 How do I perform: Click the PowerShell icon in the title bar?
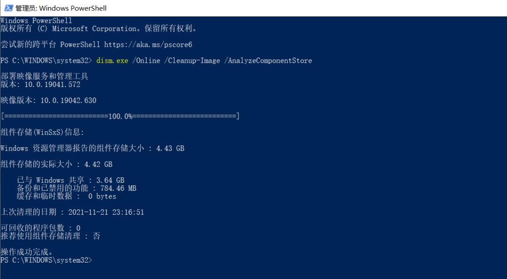8,8
